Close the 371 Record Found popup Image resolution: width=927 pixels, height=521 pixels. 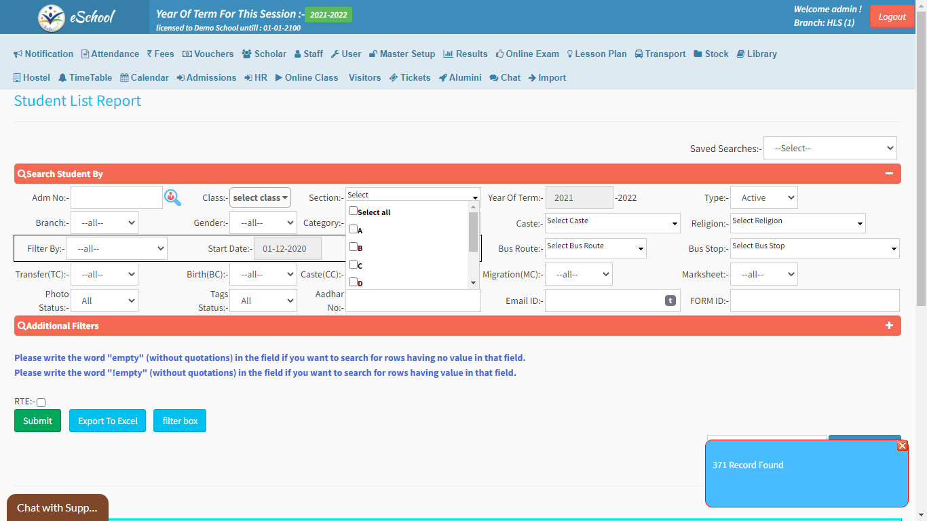pos(902,446)
